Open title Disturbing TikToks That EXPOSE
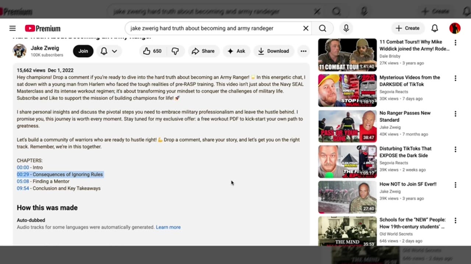 tap(405, 152)
